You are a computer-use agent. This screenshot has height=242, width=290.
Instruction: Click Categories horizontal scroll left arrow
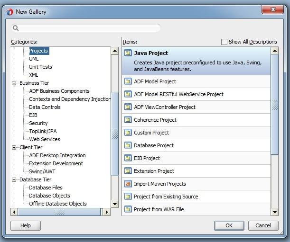pyautogui.click(x=14, y=212)
